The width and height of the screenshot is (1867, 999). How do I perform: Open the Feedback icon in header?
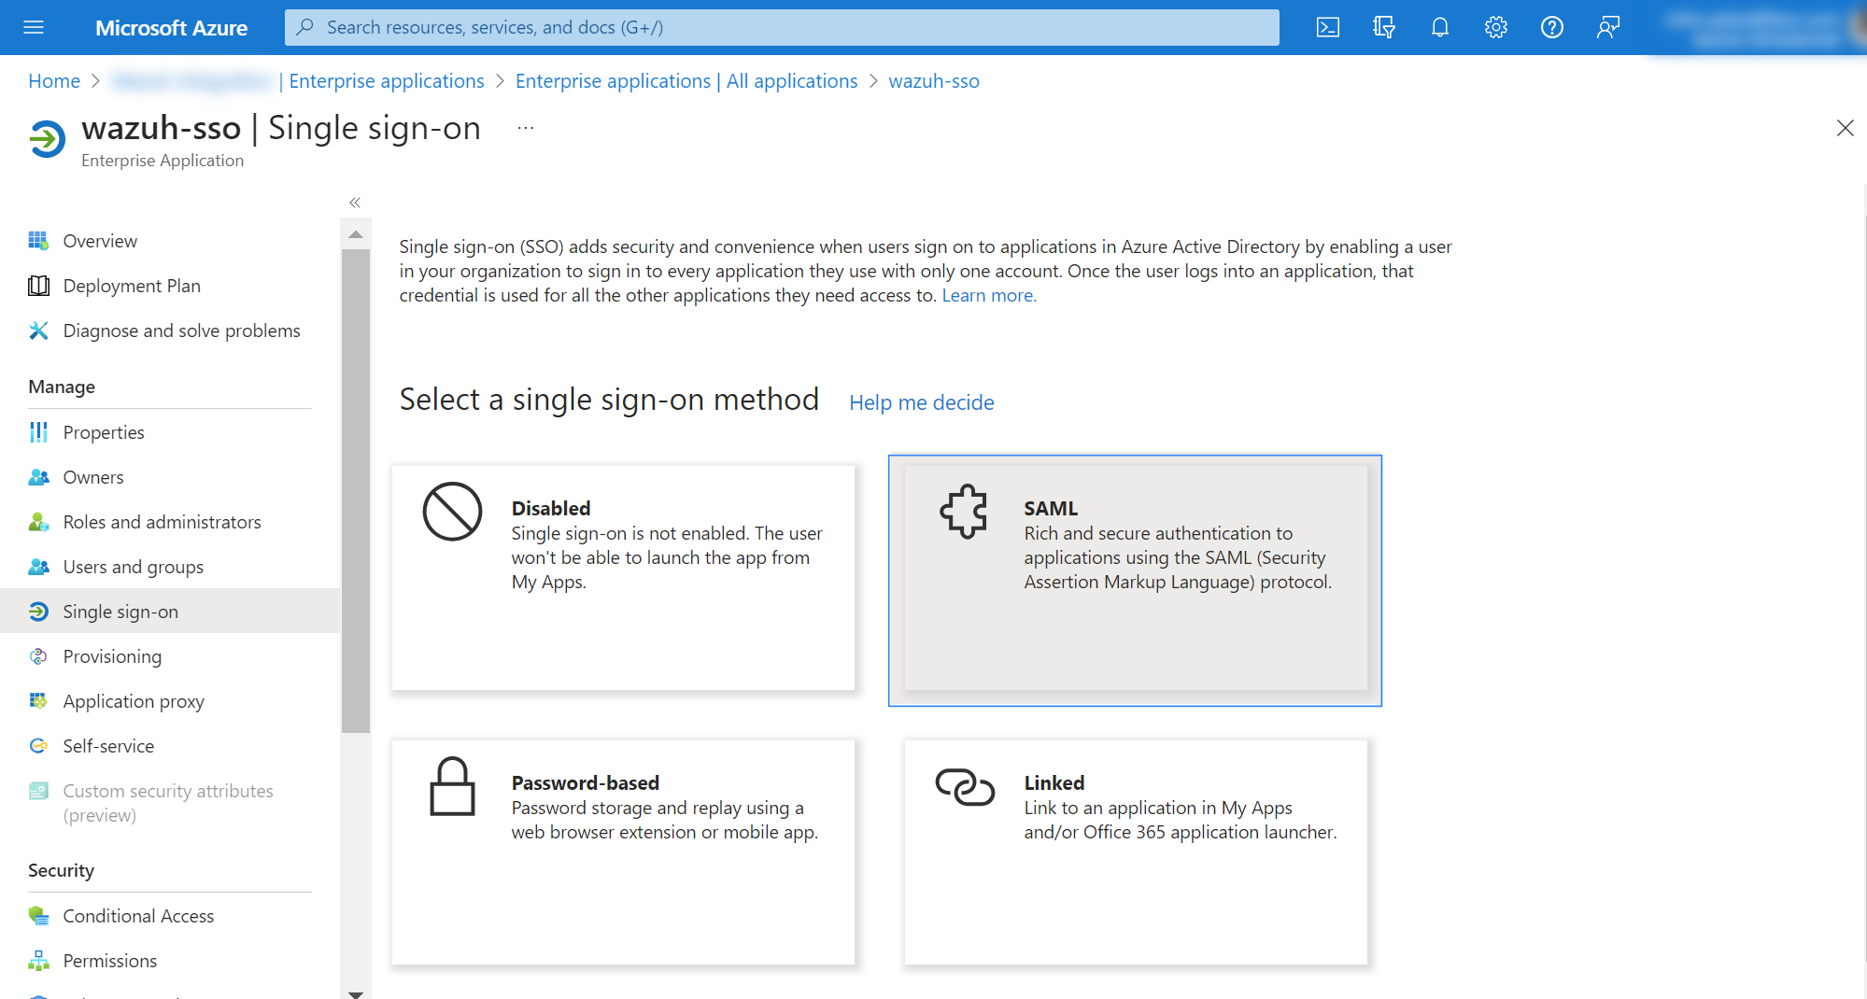(1607, 27)
